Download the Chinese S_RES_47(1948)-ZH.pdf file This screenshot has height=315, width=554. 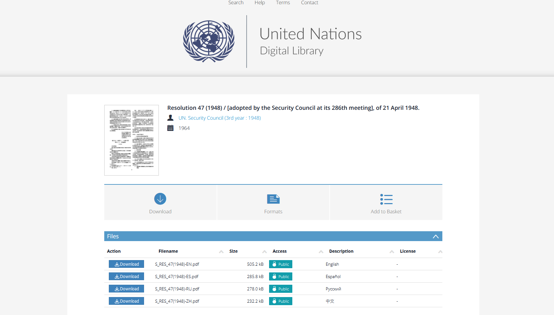[x=126, y=301]
